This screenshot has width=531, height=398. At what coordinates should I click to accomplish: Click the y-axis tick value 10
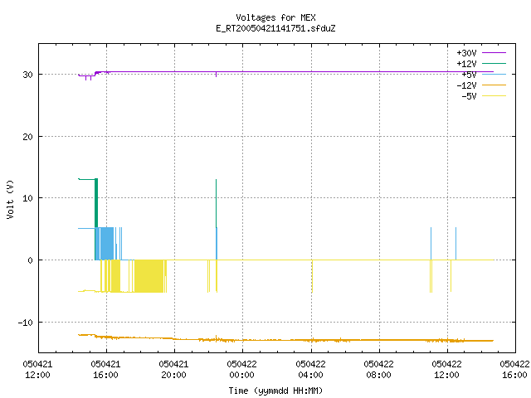pyautogui.click(x=27, y=198)
